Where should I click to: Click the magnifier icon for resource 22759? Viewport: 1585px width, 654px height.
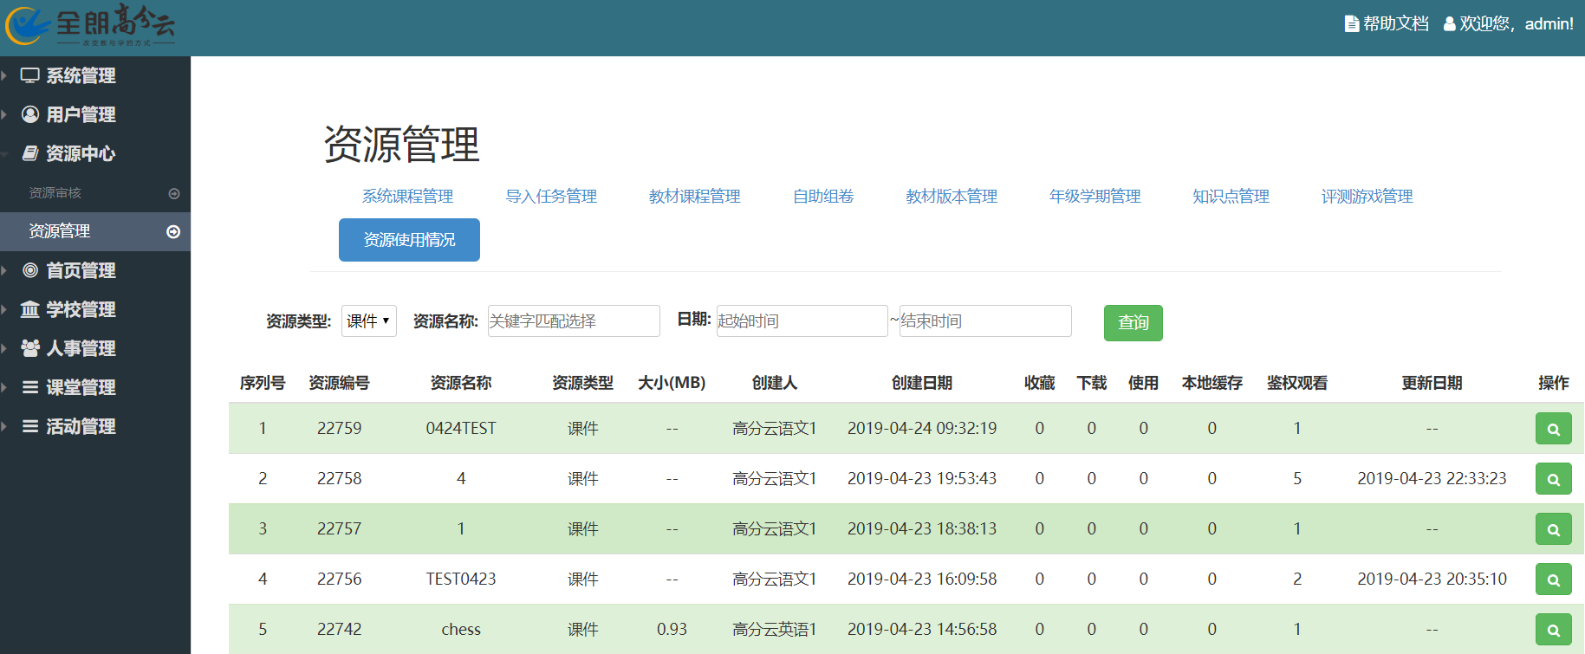pyautogui.click(x=1553, y=429)
